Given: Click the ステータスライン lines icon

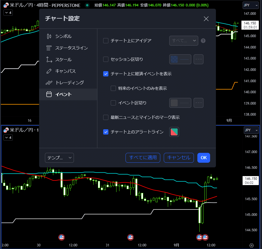Looking at the screenshot, I should click(49, 48).
